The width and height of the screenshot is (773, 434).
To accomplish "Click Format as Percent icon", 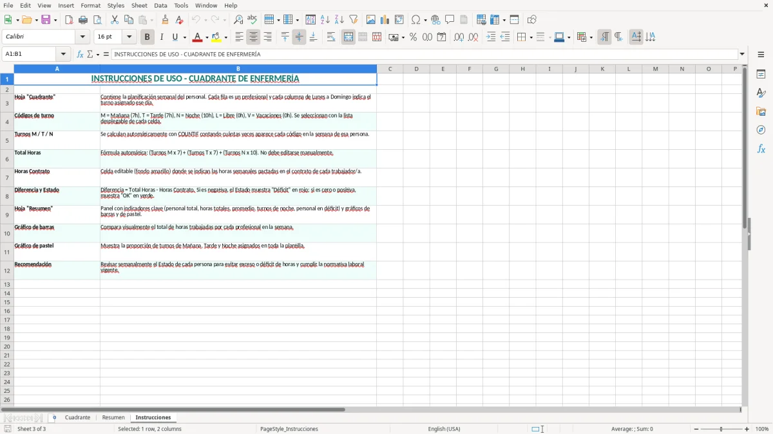I will tap(413, 37).
